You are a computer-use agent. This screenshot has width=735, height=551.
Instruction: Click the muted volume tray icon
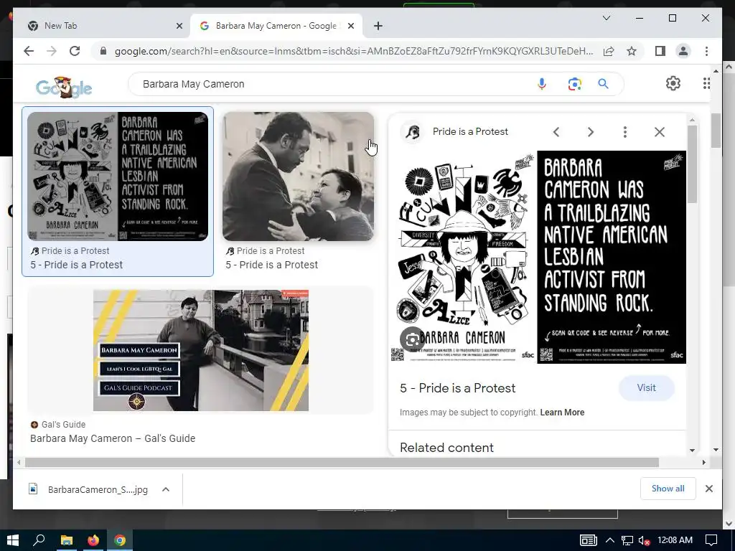644,540
